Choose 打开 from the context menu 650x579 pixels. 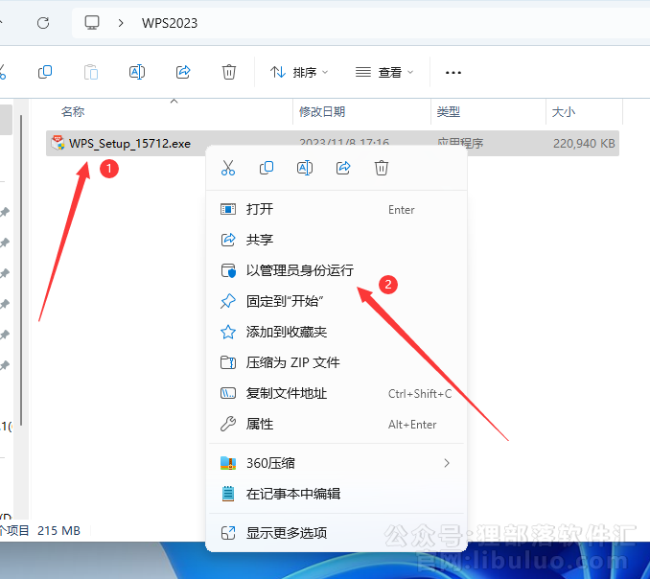[337, 209]
